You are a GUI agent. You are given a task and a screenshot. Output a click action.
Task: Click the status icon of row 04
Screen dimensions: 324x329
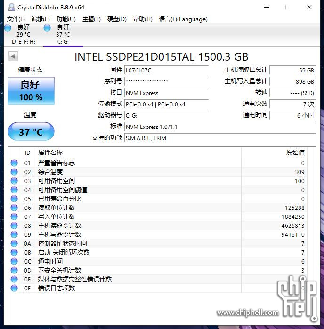14,190
